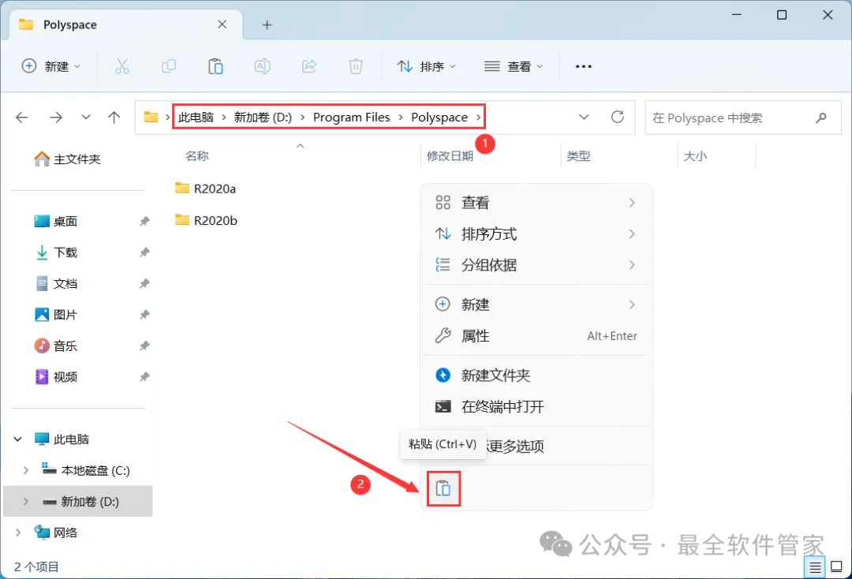Open the 新建 dropdown in toolbar
Screen dimensions: 852x579
pos(51,66)
